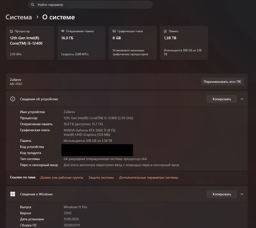The image size is (256, 228).
Task: Open the Память 1,38 ТВ storage card
Action: pyautogui.click(x=184, y=43)
